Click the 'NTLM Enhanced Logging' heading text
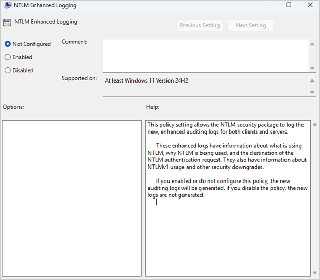 click(x=46, y=22)
